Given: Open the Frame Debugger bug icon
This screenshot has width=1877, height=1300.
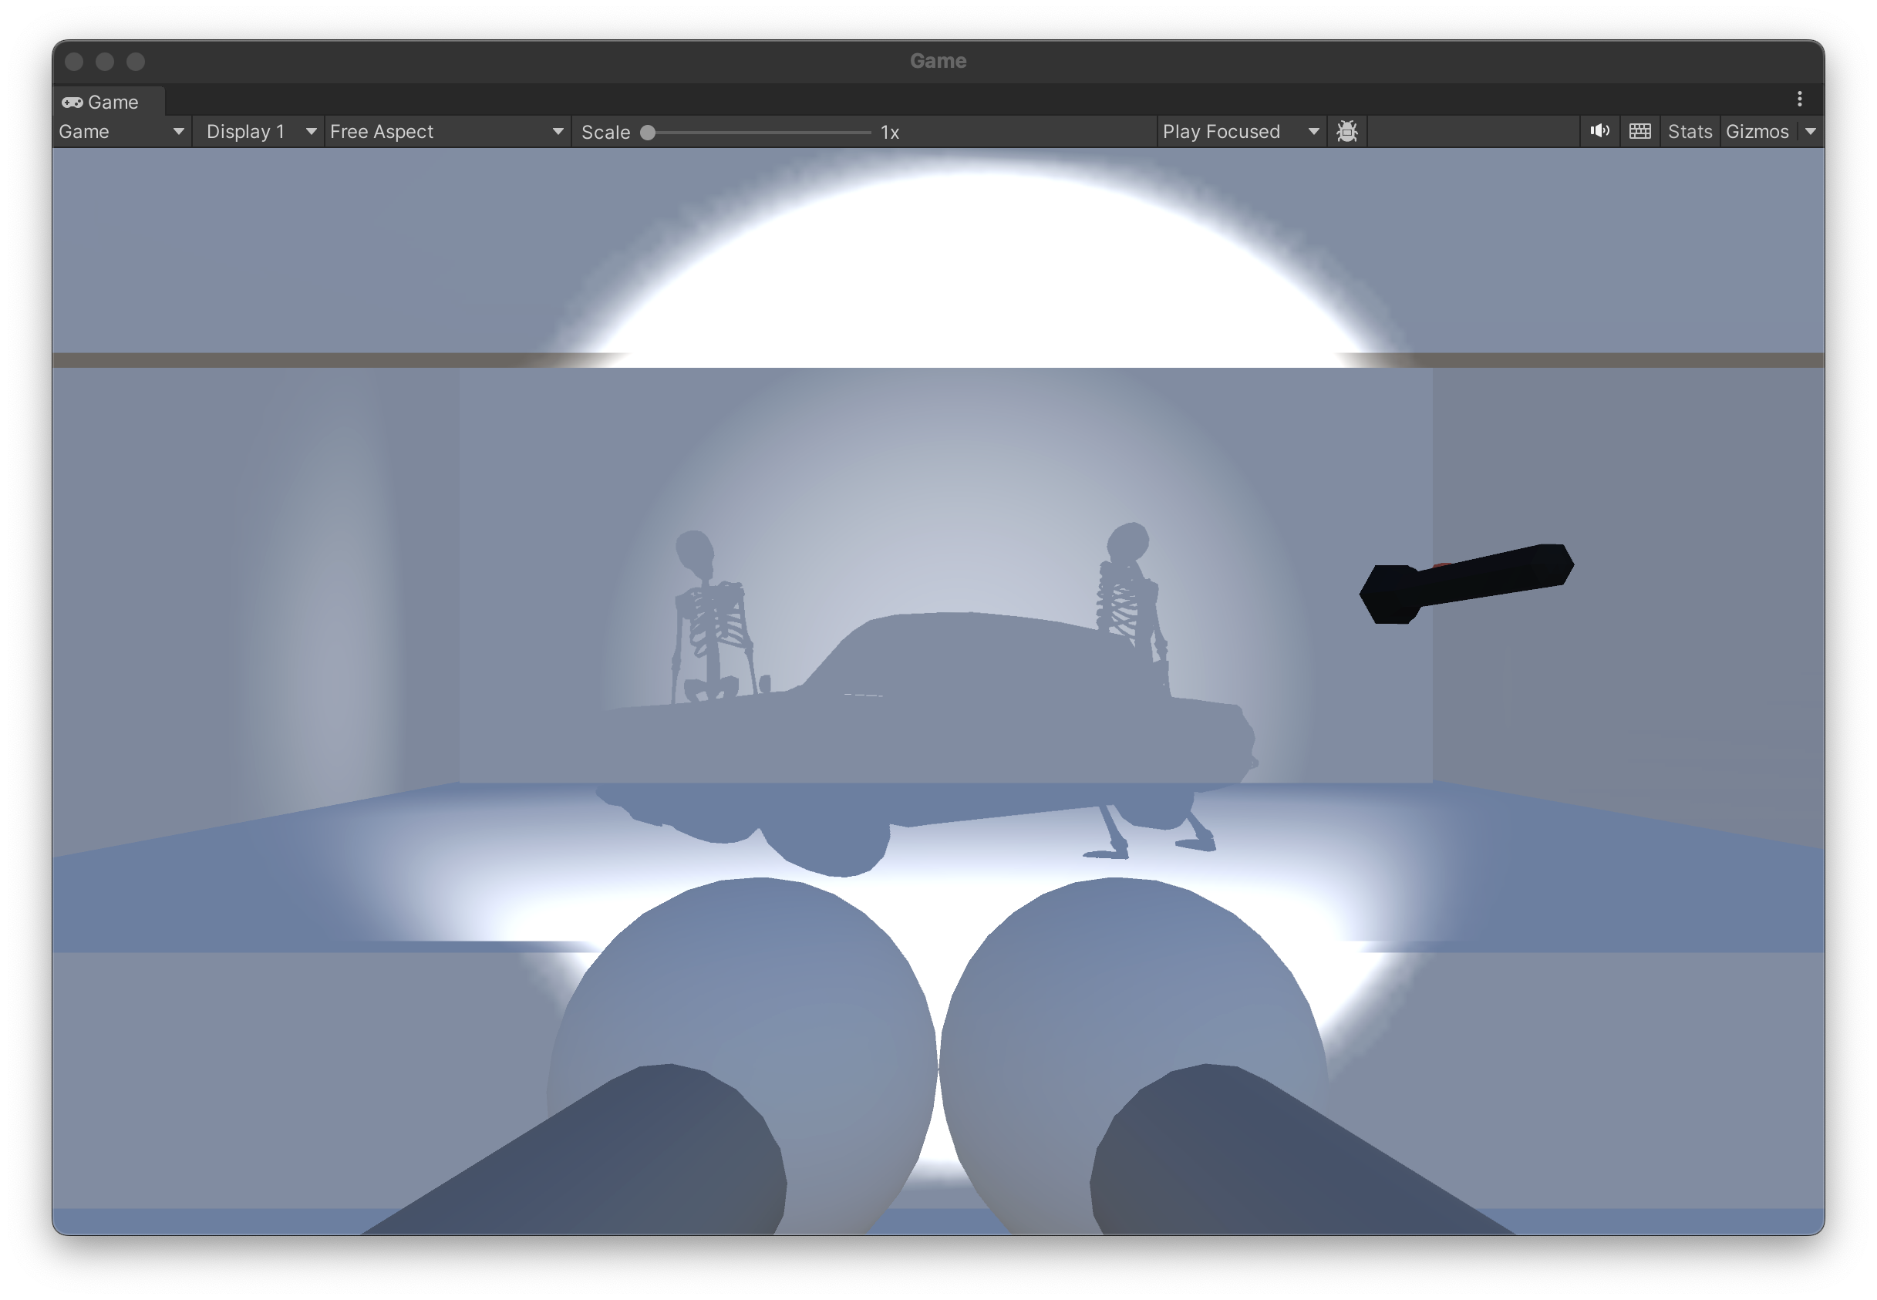Looking at the screenshot, I should tap(1346, 131).
